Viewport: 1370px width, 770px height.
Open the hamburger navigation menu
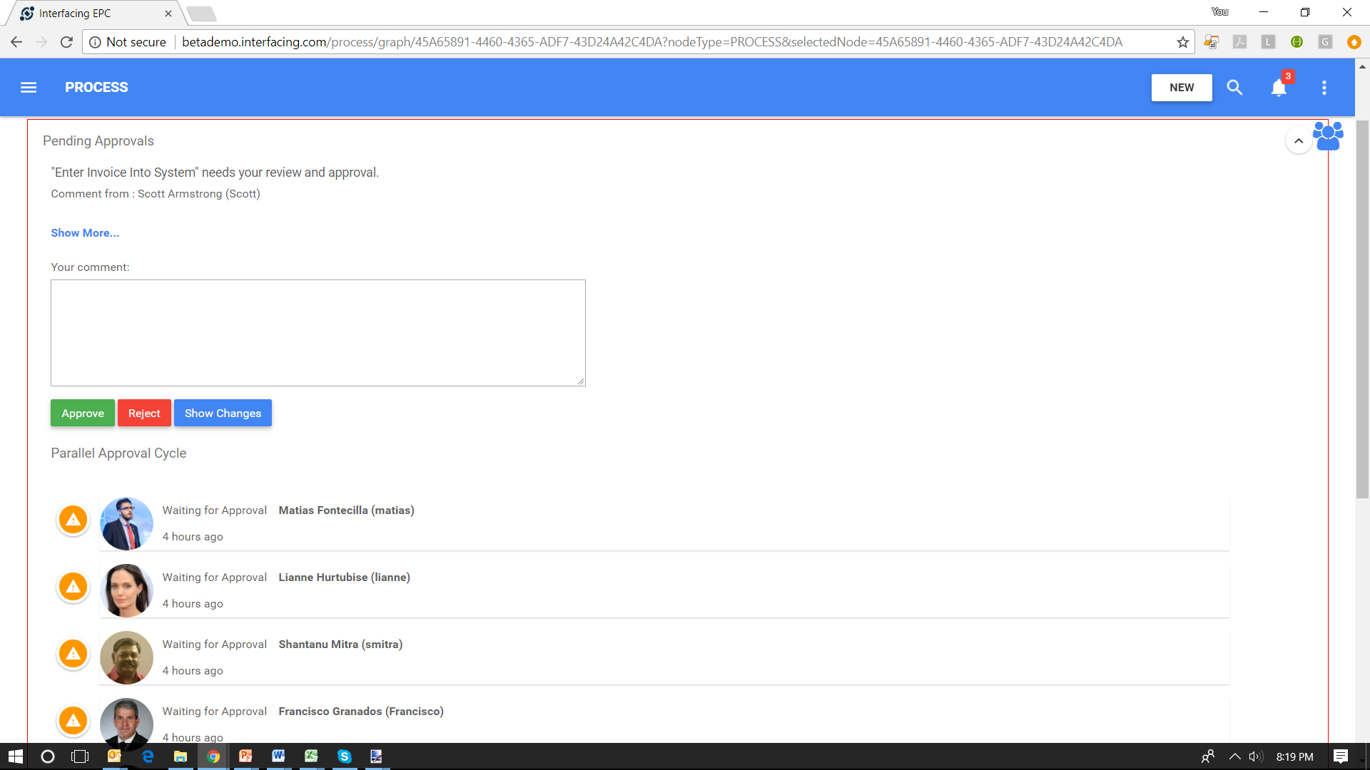pos(29,87)
